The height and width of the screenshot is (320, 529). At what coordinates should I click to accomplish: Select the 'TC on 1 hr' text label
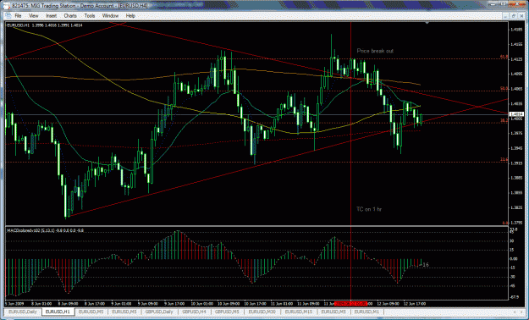tap(369, 209)
